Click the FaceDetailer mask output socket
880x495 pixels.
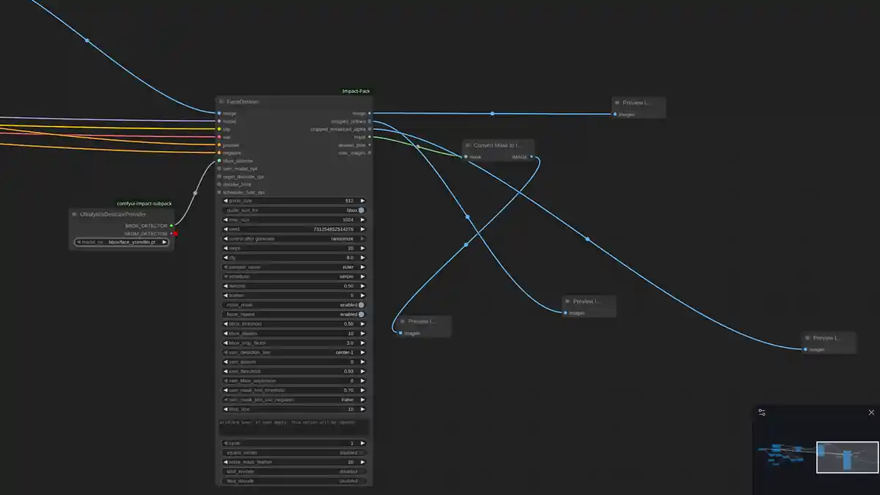[x=369, y=137]
